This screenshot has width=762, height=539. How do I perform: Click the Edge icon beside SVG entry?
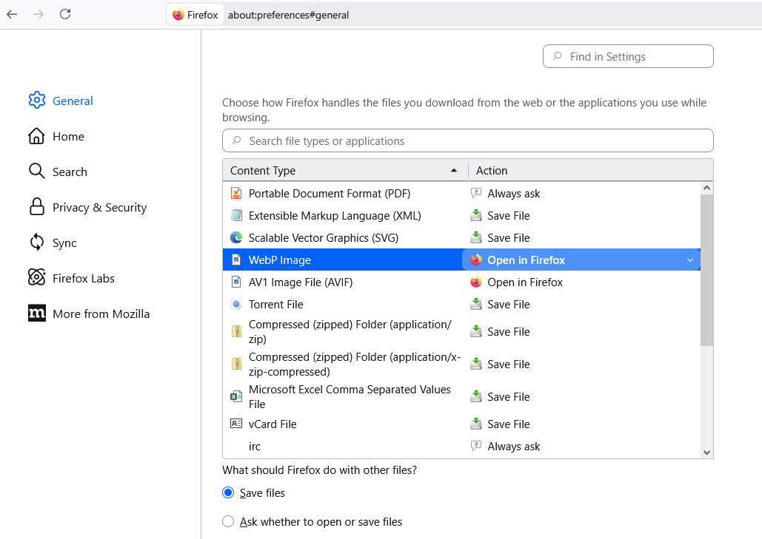(236, 238)
